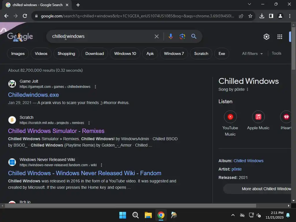The height and width of the screenshot is (222, 296).
Task: Open the notification bell in tray
Action: tap(288, 215)
